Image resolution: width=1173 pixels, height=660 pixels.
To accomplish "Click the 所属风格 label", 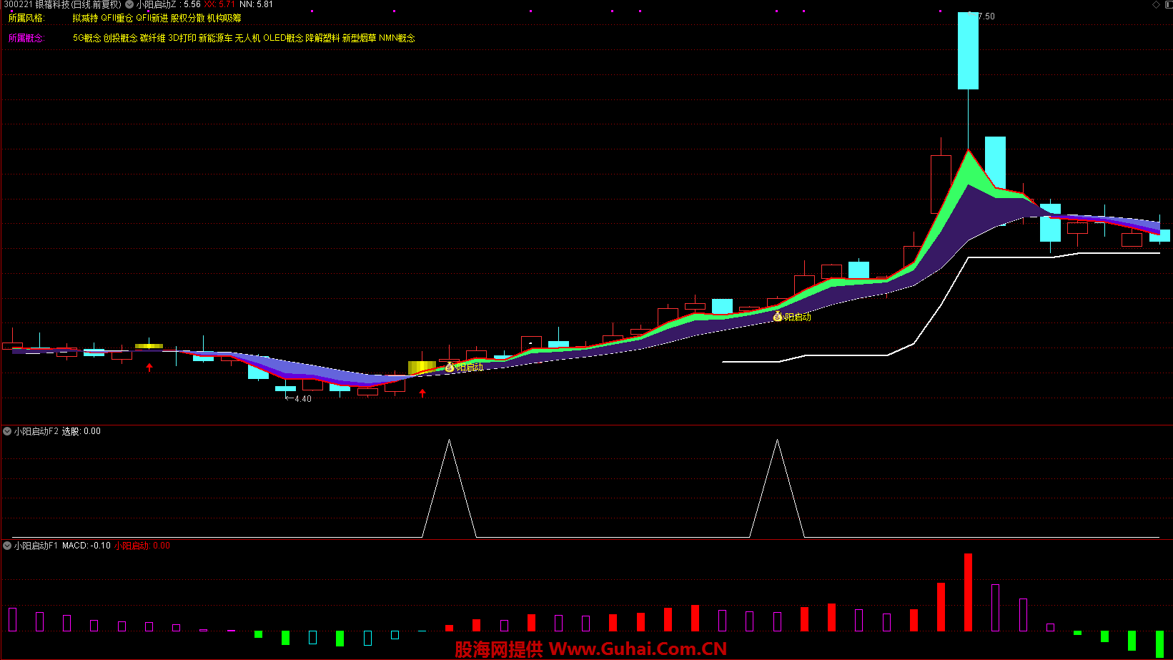I will click(26, 18).
